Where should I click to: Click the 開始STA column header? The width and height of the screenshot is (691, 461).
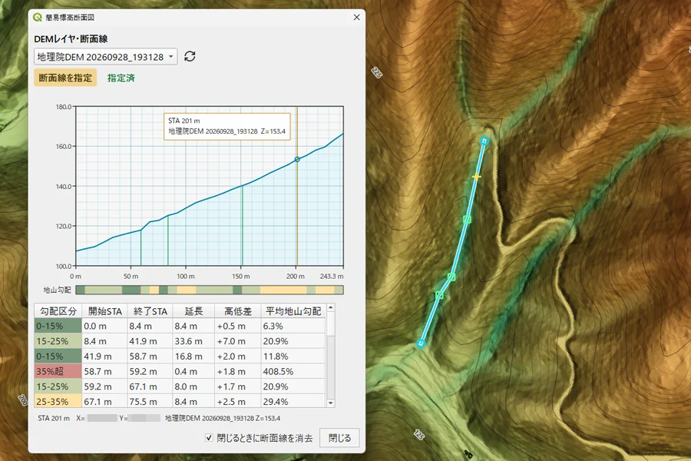click(x=105, y=311)
